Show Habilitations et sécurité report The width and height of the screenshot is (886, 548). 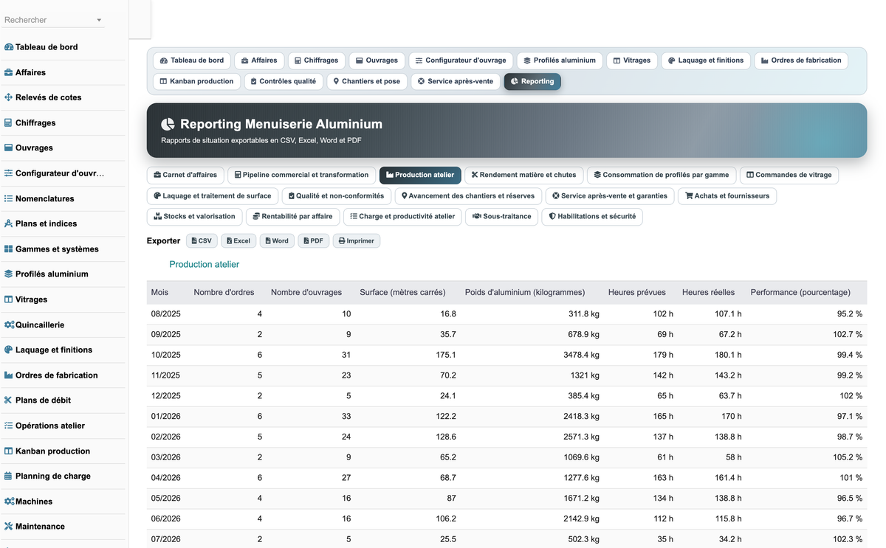point(592,216)
